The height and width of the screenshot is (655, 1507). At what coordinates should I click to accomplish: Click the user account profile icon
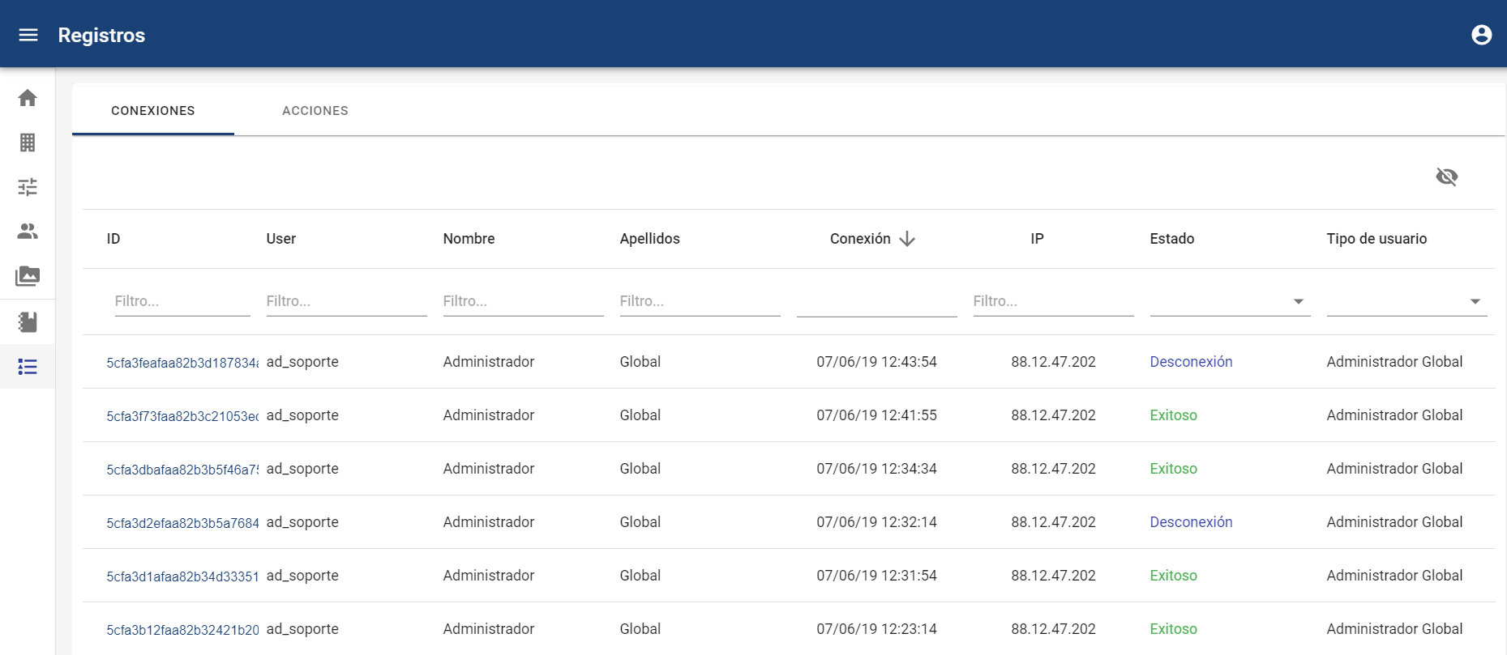[x=1481, y=35]
